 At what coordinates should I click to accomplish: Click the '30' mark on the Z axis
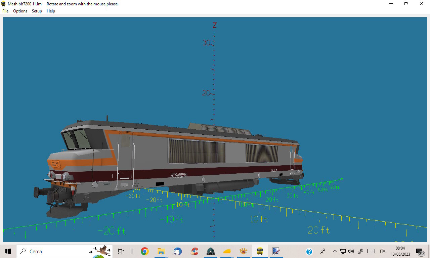pos(206,43)
